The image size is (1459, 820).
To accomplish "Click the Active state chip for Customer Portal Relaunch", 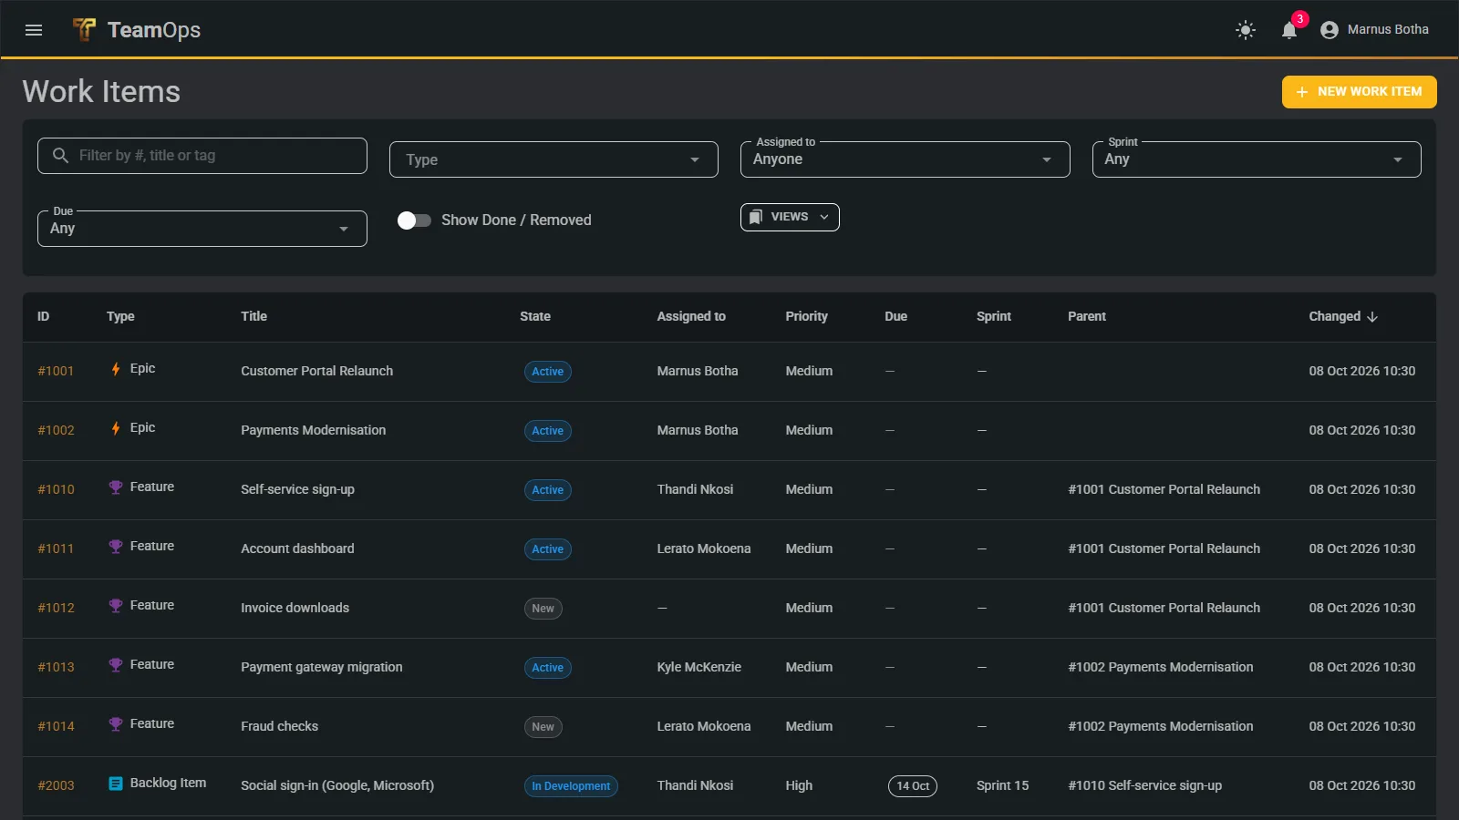I will coord(548,372).
